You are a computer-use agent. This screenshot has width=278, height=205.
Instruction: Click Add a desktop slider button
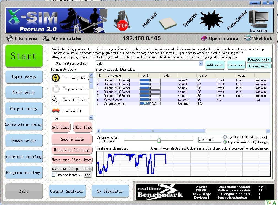coord(72,169)
